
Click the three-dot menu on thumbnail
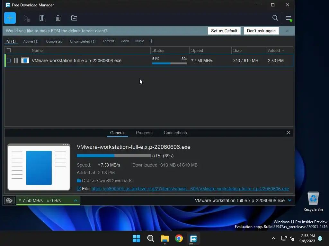point(65,144)
